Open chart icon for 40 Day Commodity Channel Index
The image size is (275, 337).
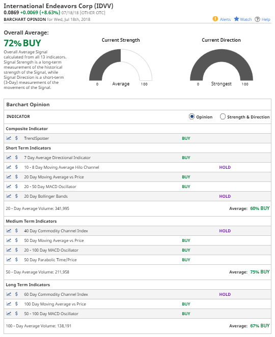coord(9,231)
